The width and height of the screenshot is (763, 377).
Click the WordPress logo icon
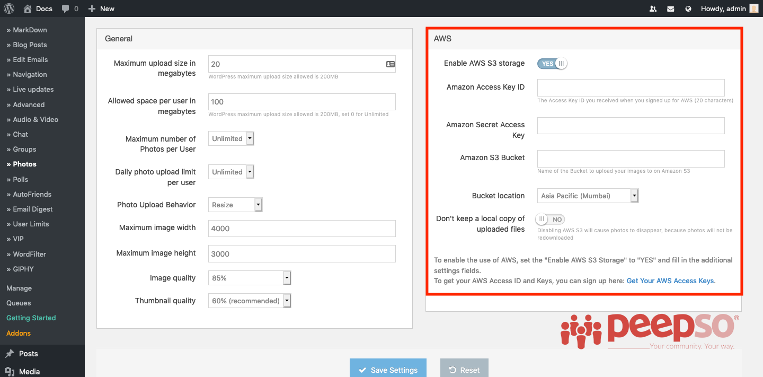pos(9,8)
